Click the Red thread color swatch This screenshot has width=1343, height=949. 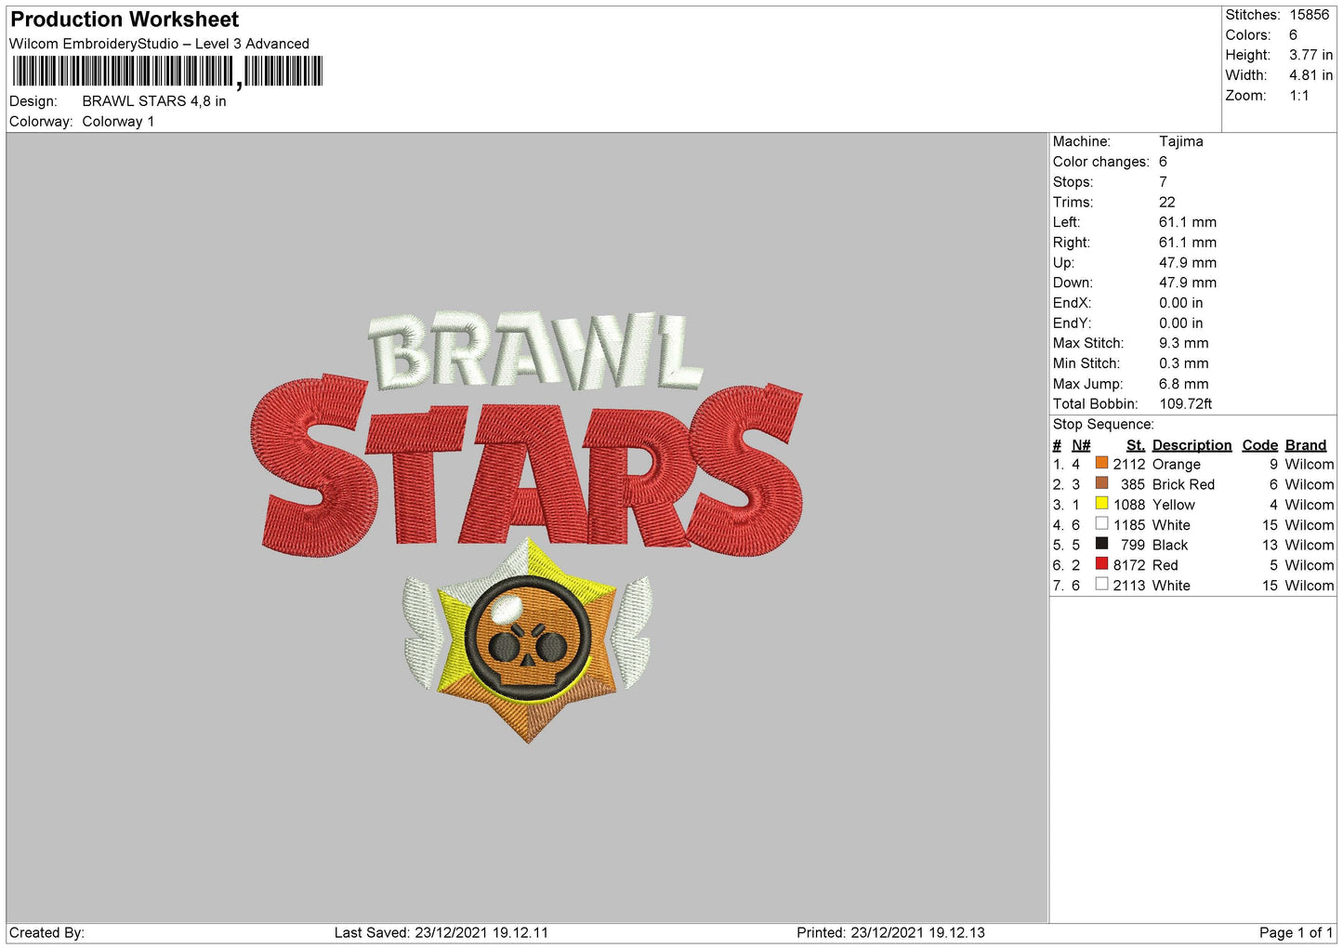[1101, 564]
